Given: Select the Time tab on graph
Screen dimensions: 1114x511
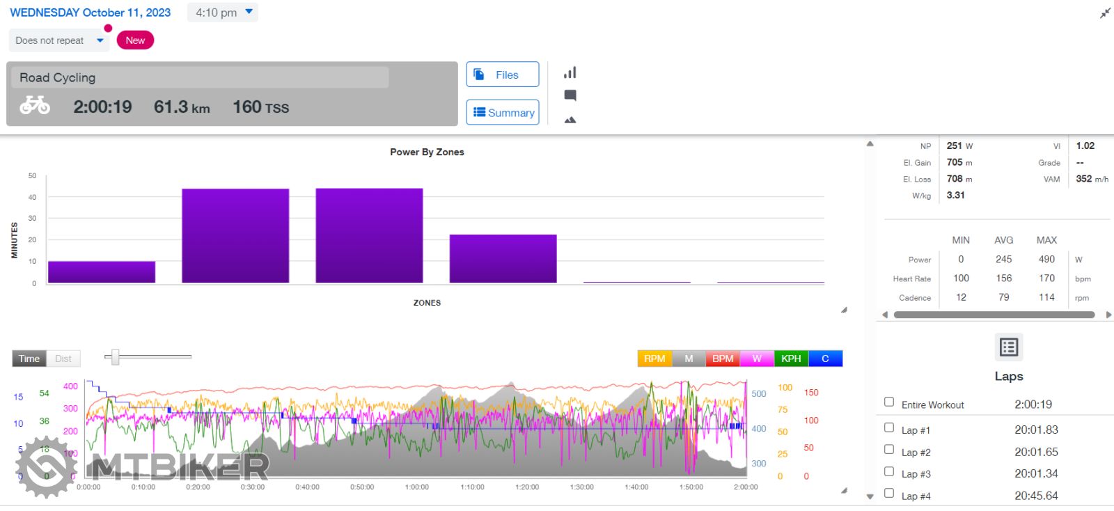Looking at the screenshot, I should (x=29, y=359).
